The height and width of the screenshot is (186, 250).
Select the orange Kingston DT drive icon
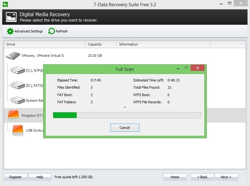click(x=13, y=115)
